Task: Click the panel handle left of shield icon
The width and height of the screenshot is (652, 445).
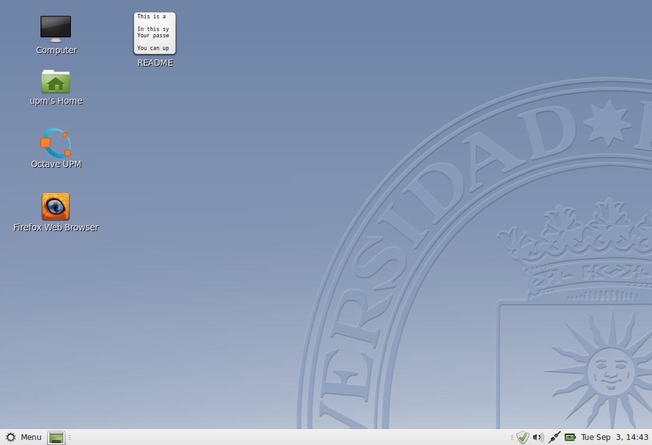Action: [x=512, y=437]
